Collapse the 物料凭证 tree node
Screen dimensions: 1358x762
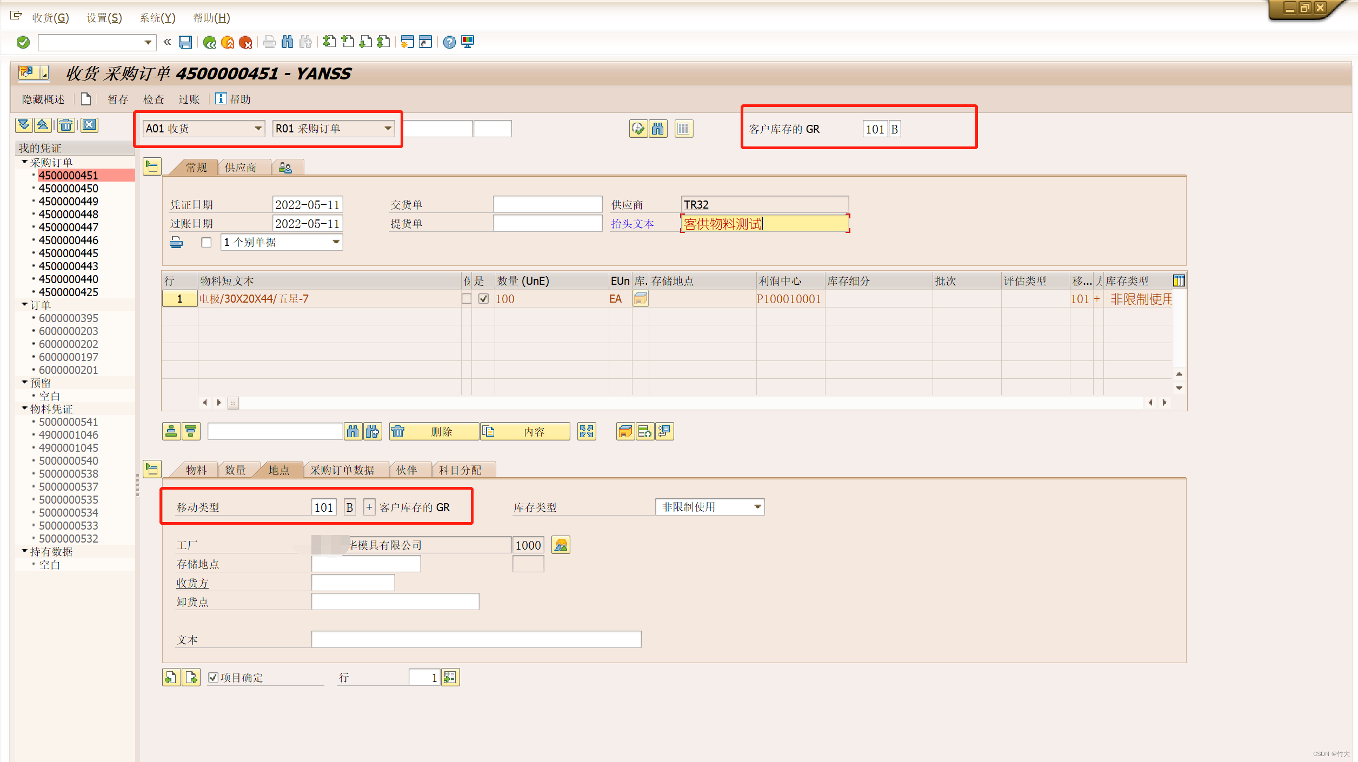pyautogui.click(x=24, y=409)
